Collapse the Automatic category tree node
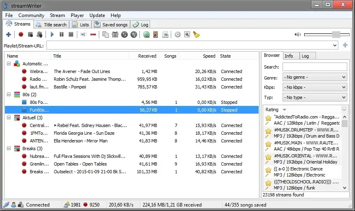The width and height of the screenshot is (355, 211). pyautogui.click(x=9, y=64)
